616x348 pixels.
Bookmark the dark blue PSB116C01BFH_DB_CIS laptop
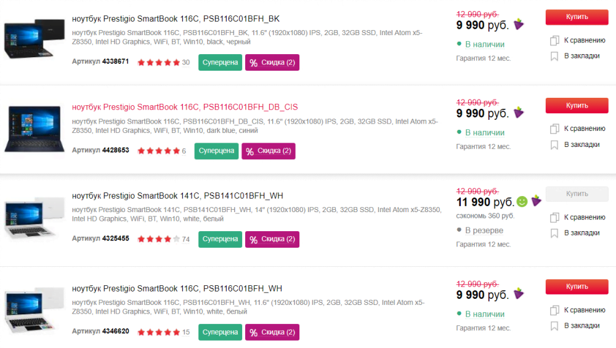pos(554,144)
